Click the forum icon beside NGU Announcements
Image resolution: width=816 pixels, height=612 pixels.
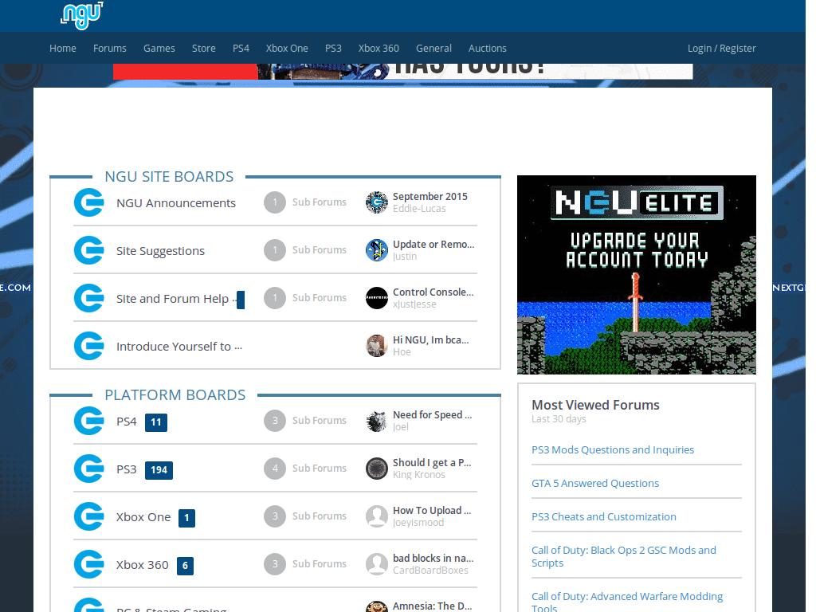(x=89, y=202)
